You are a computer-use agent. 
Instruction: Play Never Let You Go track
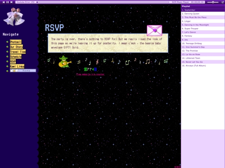click(x=203, y=62)
